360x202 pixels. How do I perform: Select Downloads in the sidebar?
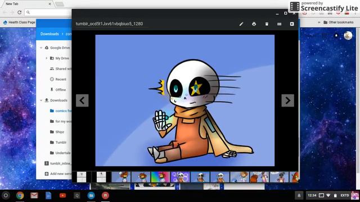(58, 100)
